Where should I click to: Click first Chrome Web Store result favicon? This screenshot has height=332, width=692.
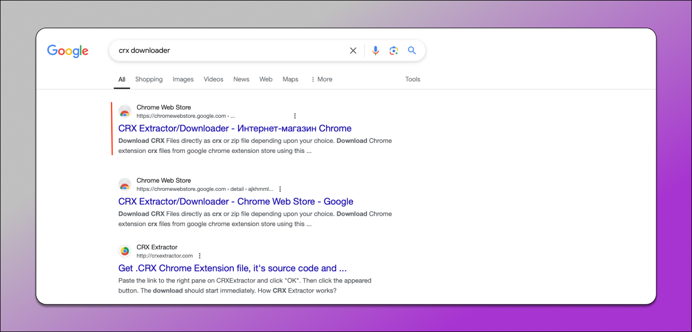pos(125,111)
